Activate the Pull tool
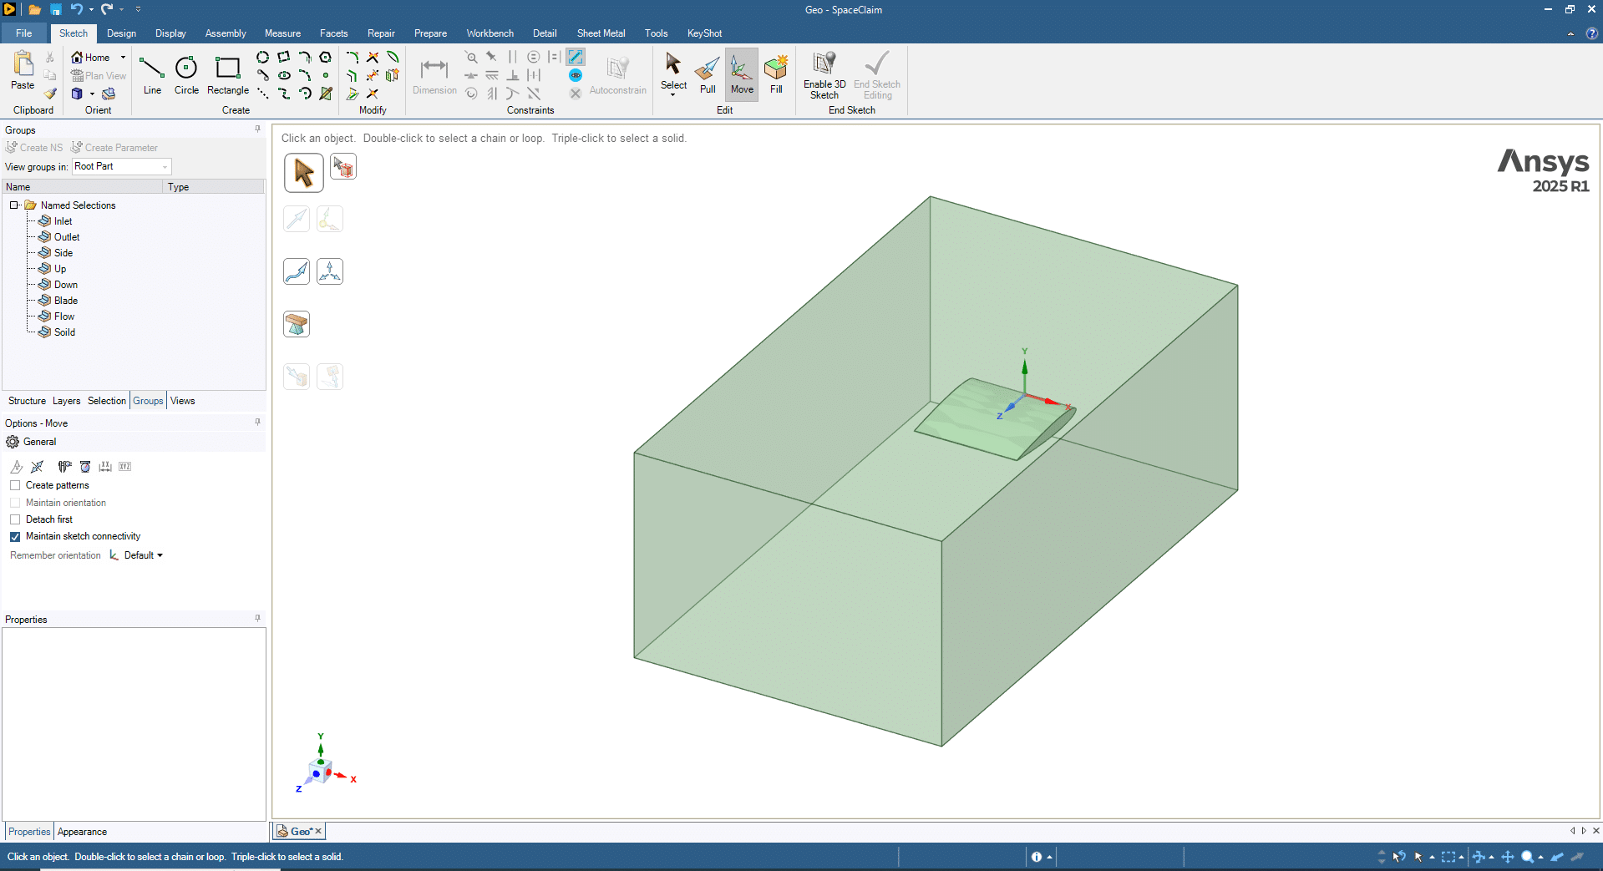 tap(708, 75)
